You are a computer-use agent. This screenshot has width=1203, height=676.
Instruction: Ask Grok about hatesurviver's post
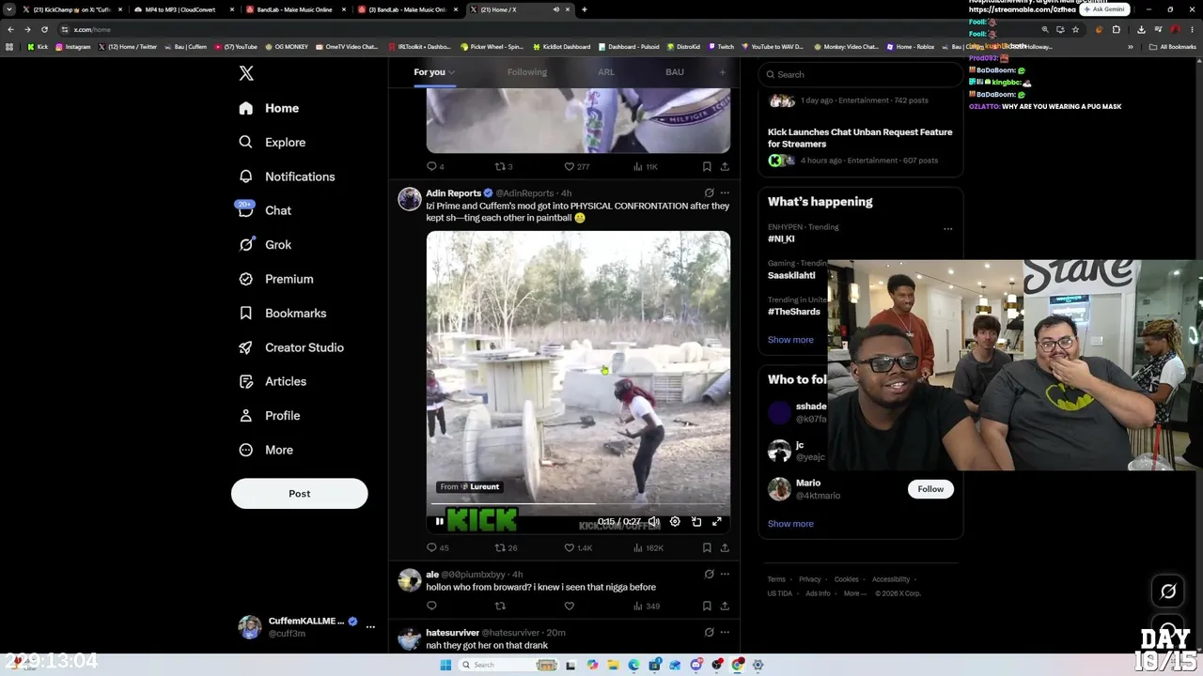pos(710,633)
